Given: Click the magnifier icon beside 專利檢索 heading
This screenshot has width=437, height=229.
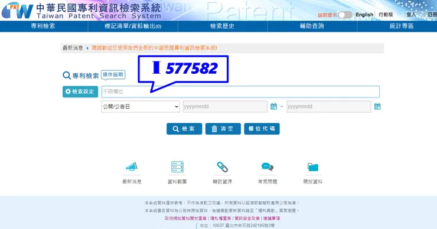Looking at the screenshot, I should (x=67, y=76).
